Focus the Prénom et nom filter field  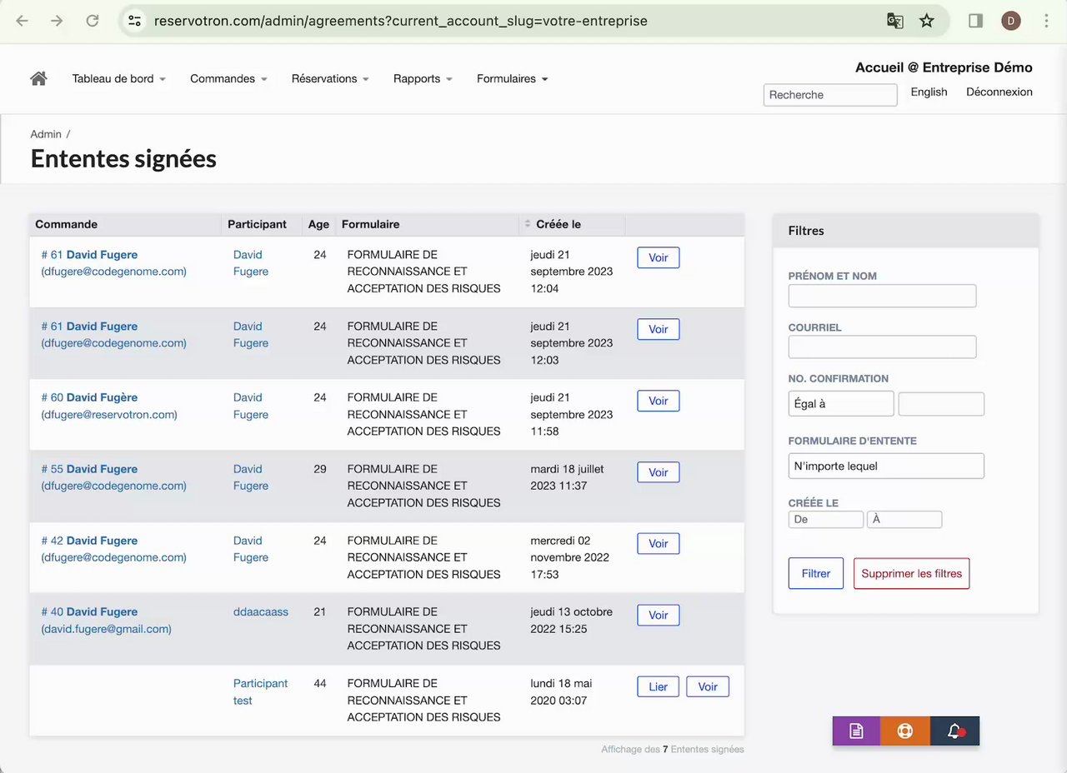pos(882,296)
